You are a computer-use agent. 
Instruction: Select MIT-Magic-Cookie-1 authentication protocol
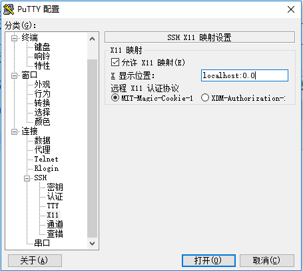tap(115, 97)
